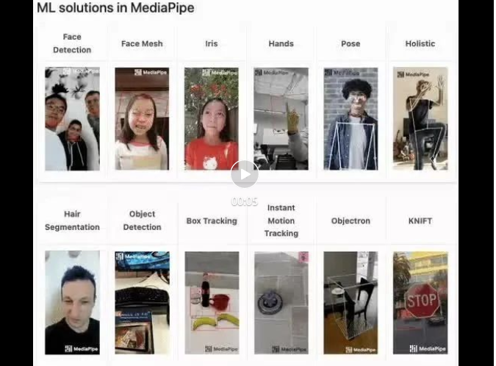Open the Instant Motion Tracking thumbnail

[x=281, y=303]
